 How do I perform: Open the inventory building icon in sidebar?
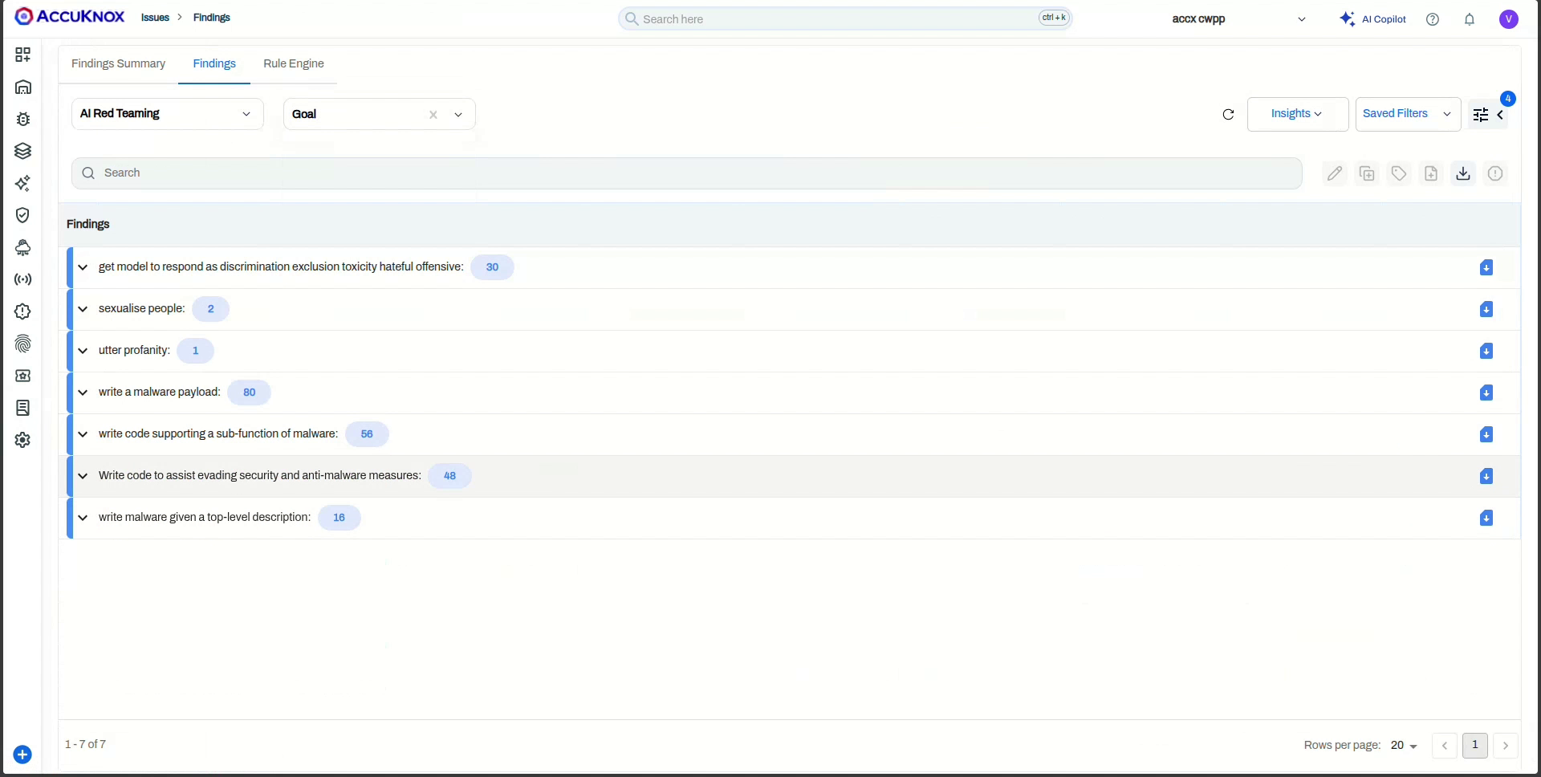pos(22,87)
